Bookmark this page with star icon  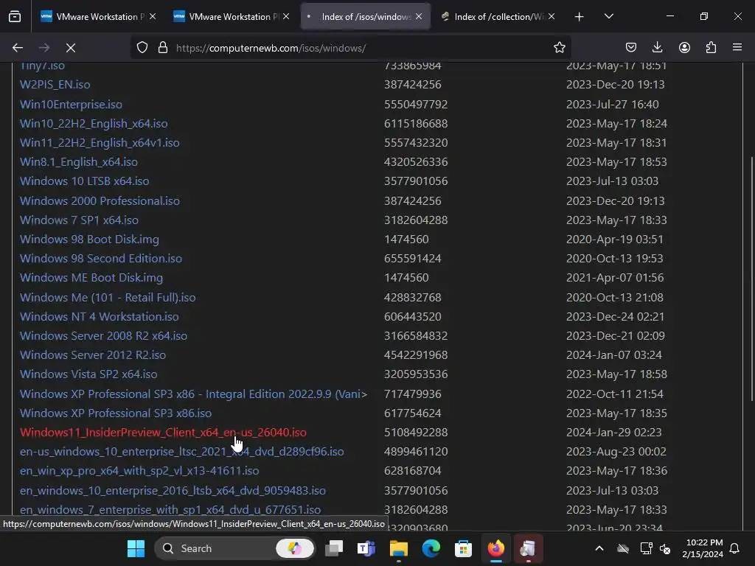(559, 48)
